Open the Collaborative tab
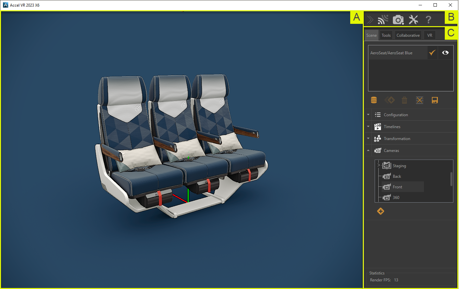This screenshot has width=459, height=289. [x=408, y=35]
